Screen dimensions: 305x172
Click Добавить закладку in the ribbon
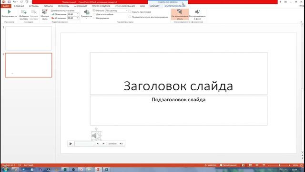[x=24, y=14]
